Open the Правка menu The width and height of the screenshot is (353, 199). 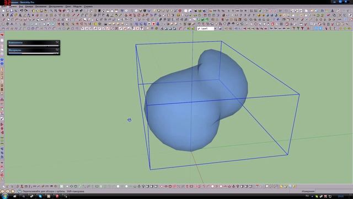[13, 7]
